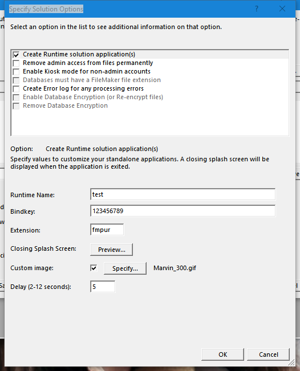This screenshot has height=371, width=300.
Task: Enable Remove admin access from files permanently
Action: point(16,63)
